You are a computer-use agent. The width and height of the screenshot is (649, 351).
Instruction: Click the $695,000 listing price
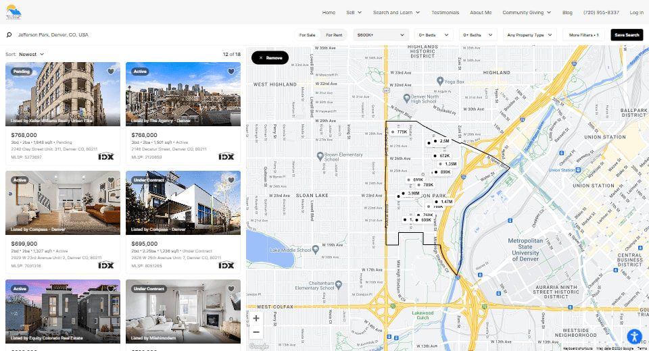(x=145, y=244)
